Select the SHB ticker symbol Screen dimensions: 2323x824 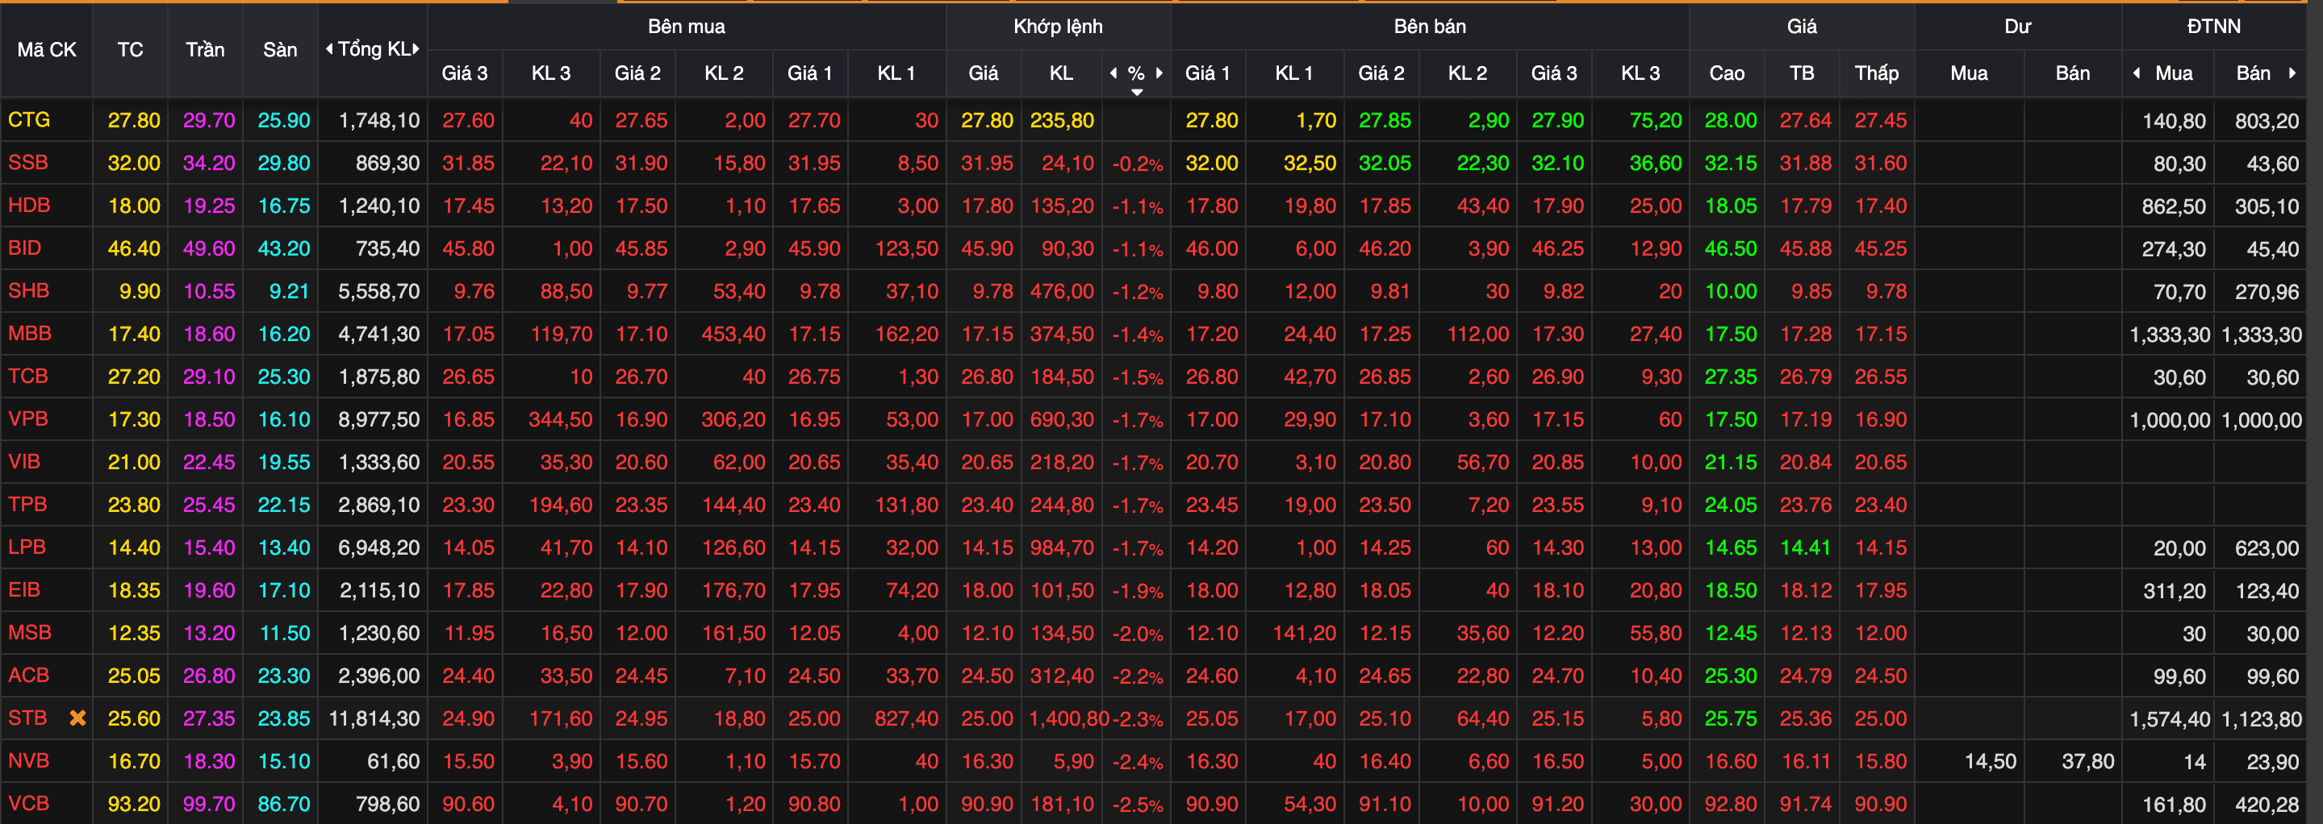pyautogui.click(x=29, y=290)
